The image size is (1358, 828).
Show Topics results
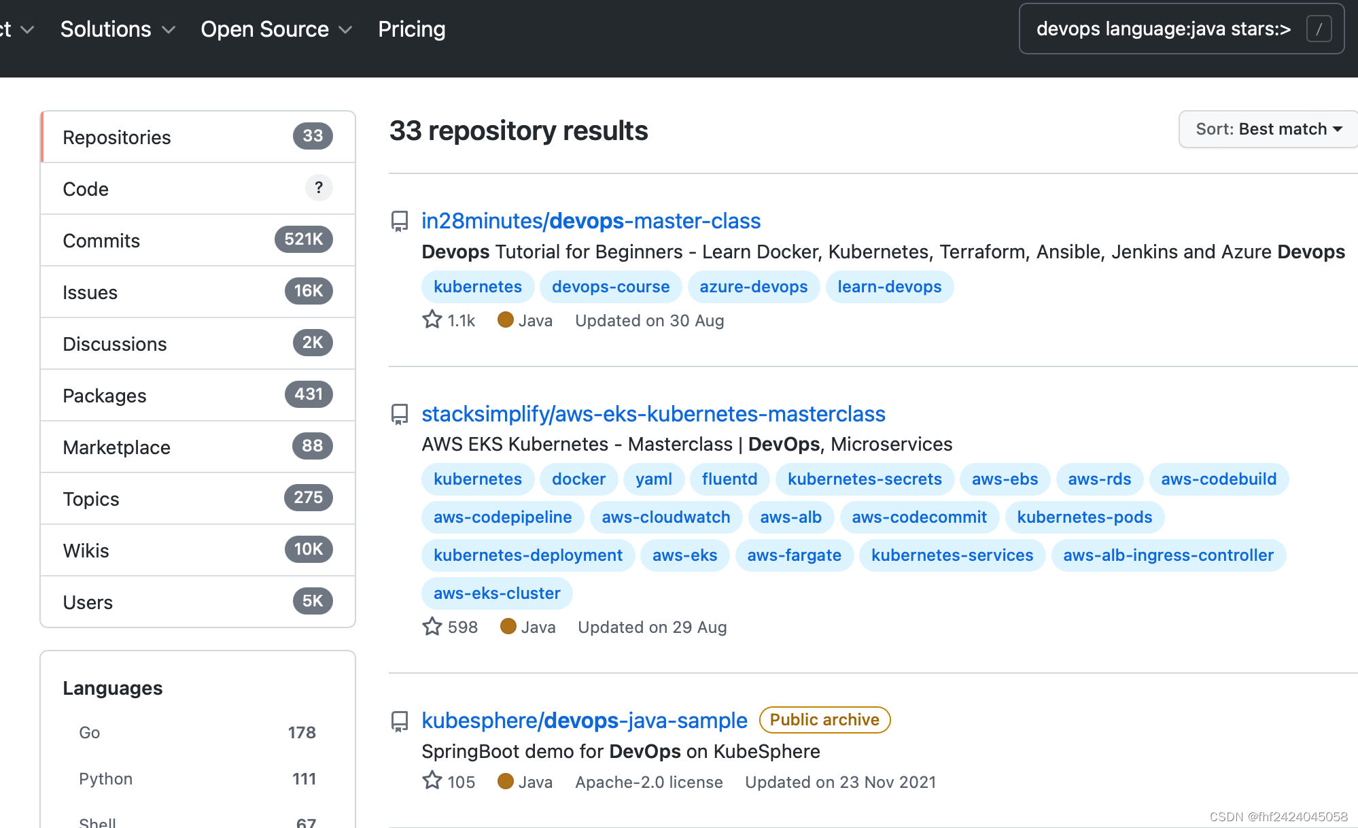pyautogui.click(x=198, y=498)
